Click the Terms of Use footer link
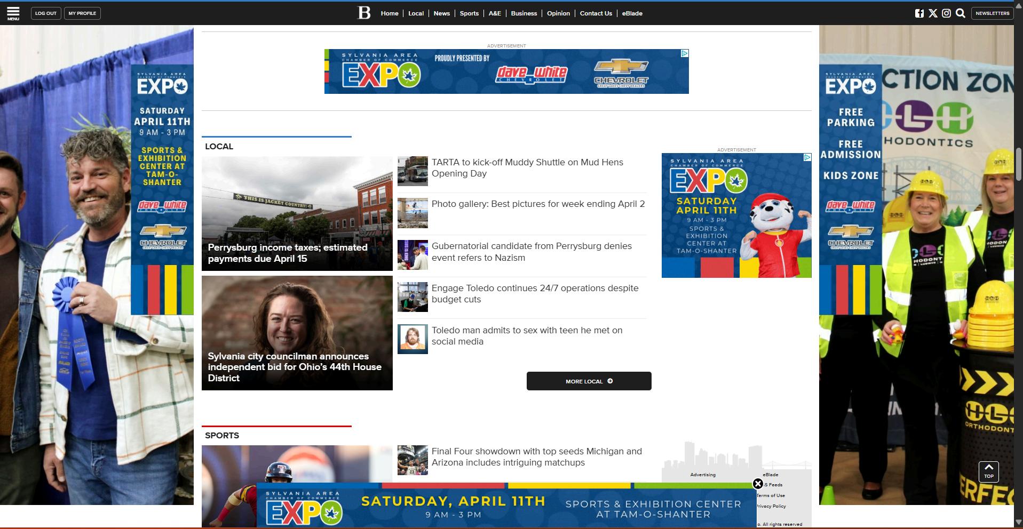The height and width of the screenshot is (529, 1023). pos(771,495)
